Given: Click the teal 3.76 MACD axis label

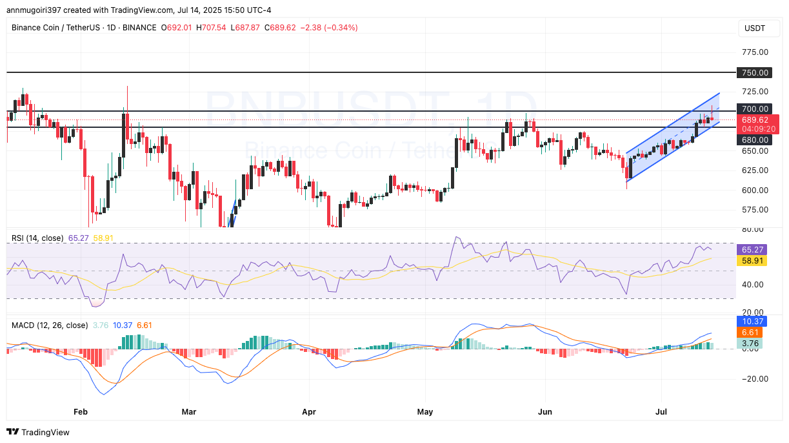Looking at the screenshot, I should click(750, 344).
